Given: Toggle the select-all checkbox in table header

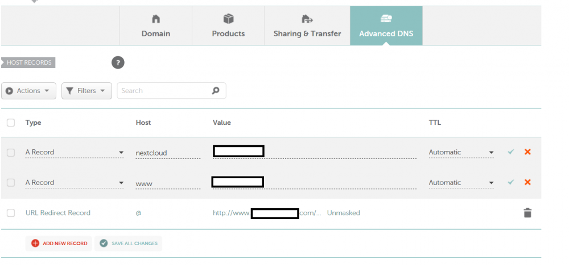Looking at the screenshot, I should (11, 123).
